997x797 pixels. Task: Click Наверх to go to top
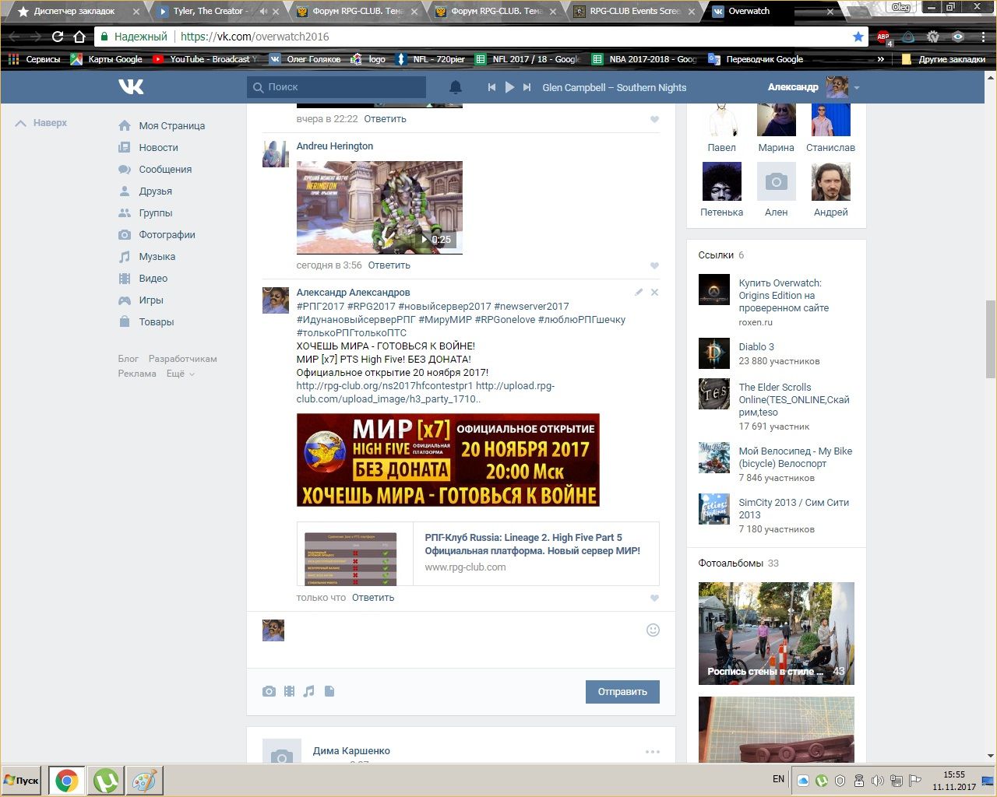pos(41,123)
